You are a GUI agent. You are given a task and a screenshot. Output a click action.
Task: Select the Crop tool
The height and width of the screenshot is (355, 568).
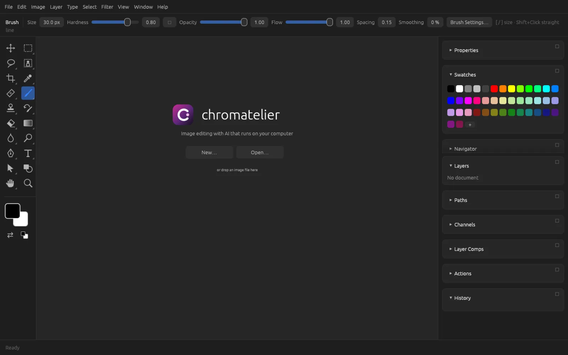pos(11,78)
